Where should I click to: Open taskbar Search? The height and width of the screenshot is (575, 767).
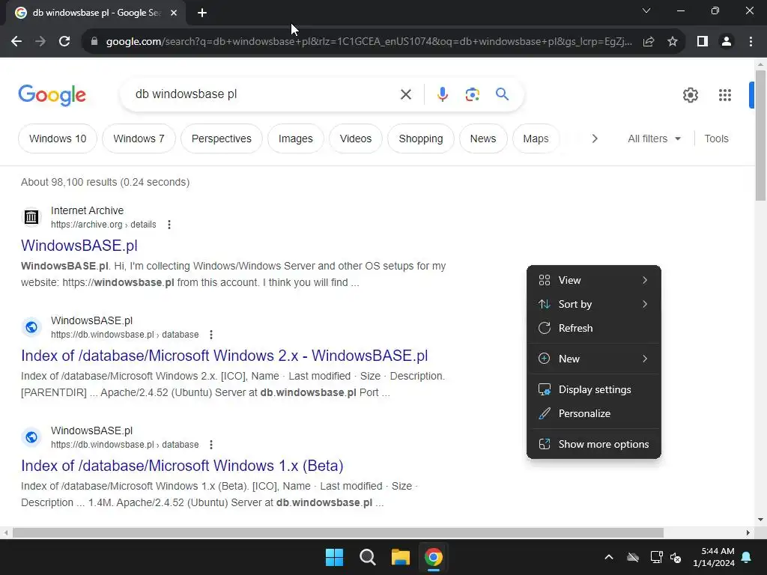click(x=367, y=557)
